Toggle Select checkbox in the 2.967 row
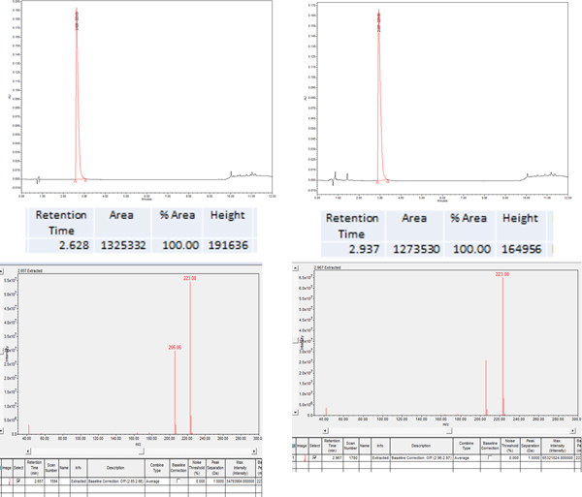 tap(314, 457)
